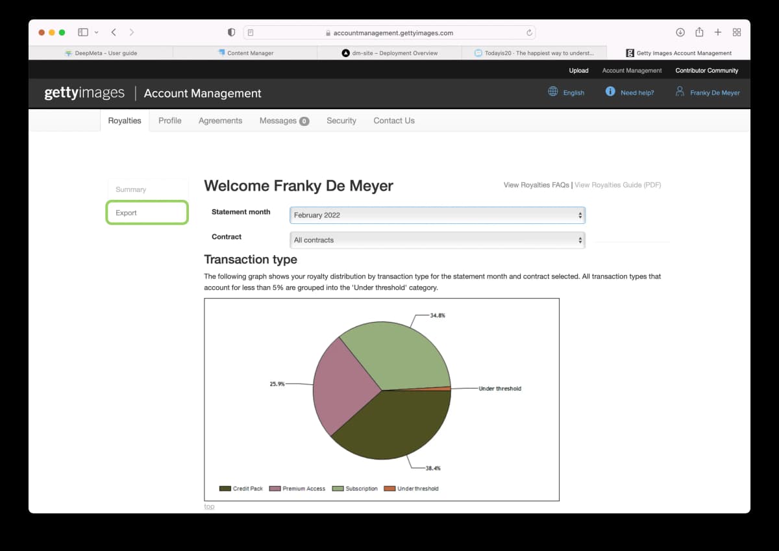The image size is (779, 551).
Task: Open Safari sidebar toggle icon
Action: pyautogui.click(x=83, y=32)
